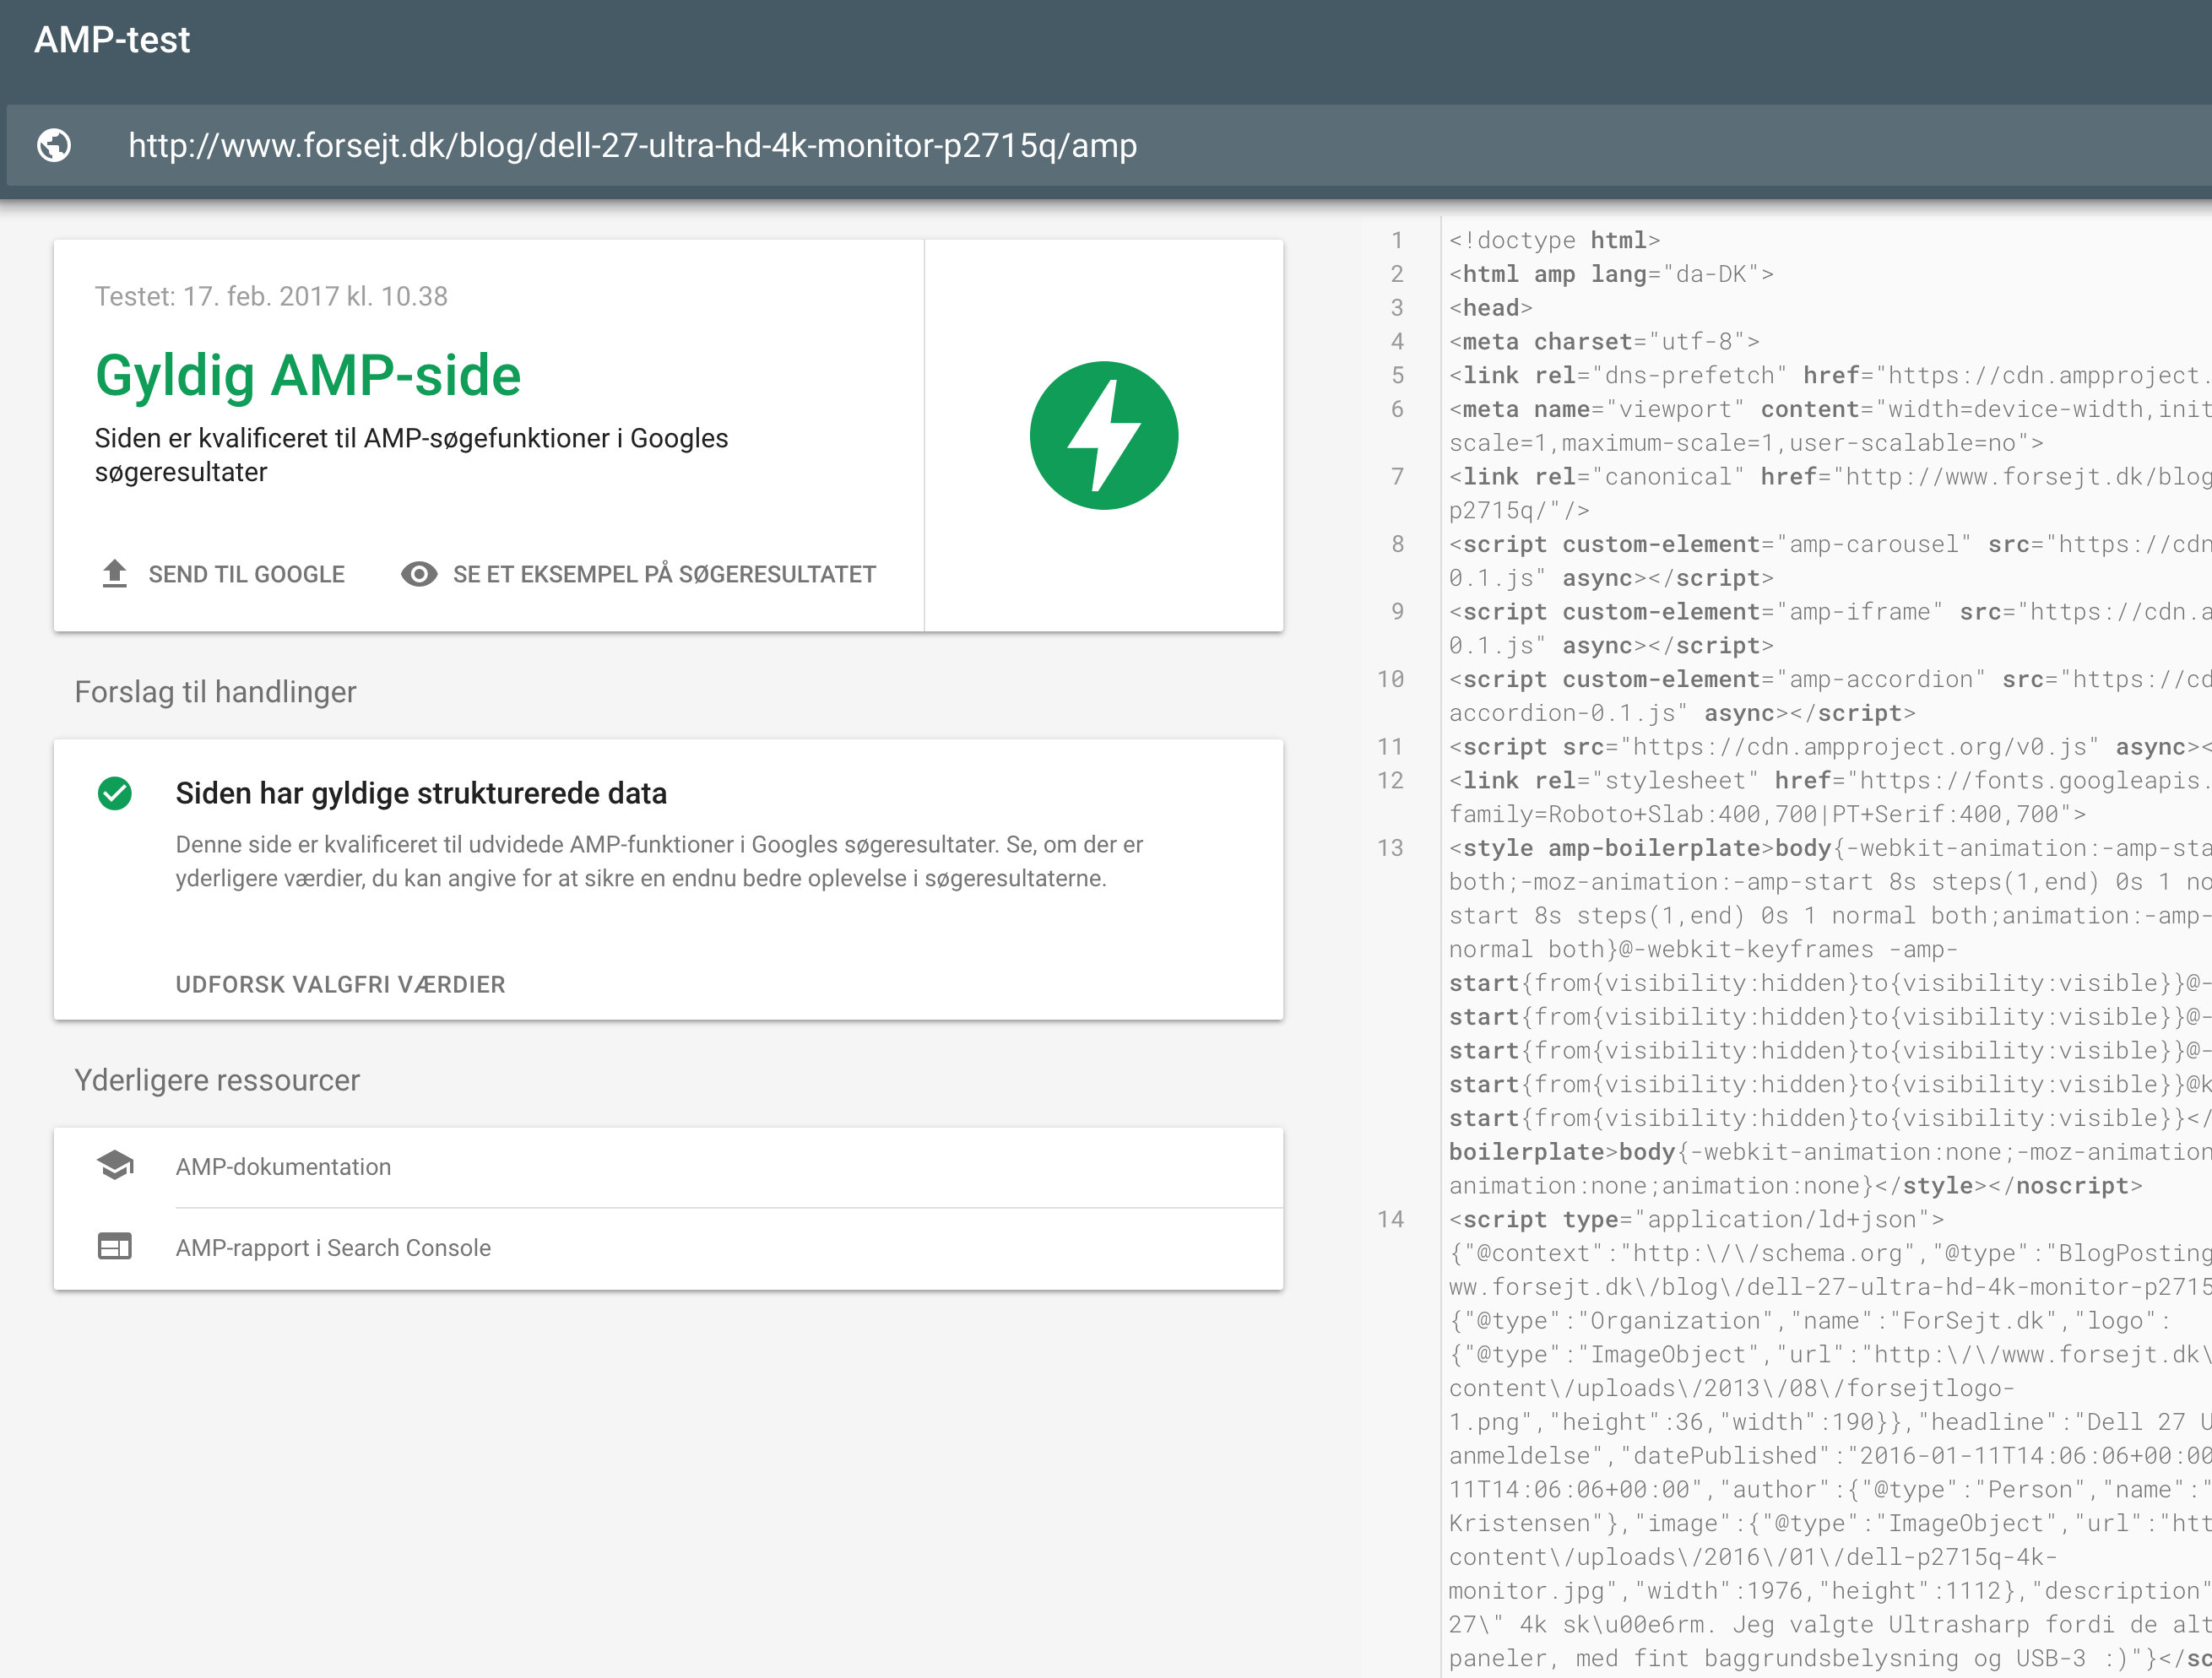This screenshot has height=1678, width=2212.
Task: Select code line number 13
Action: [x=1391, y=848]
